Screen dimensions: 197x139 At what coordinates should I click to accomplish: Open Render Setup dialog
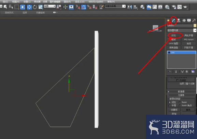pos(174,7)
